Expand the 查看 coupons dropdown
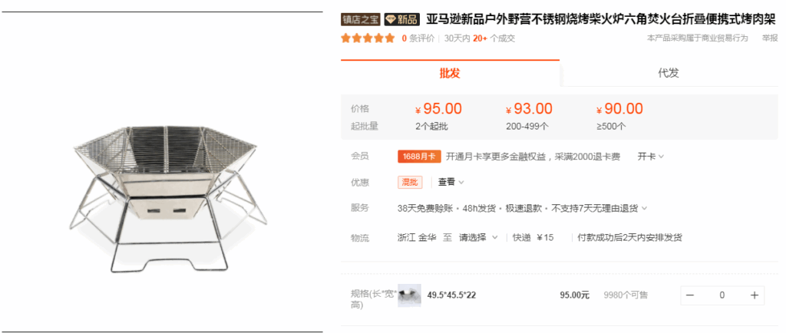The width and height of the screenshot is (786, 333). coord(451,183)
